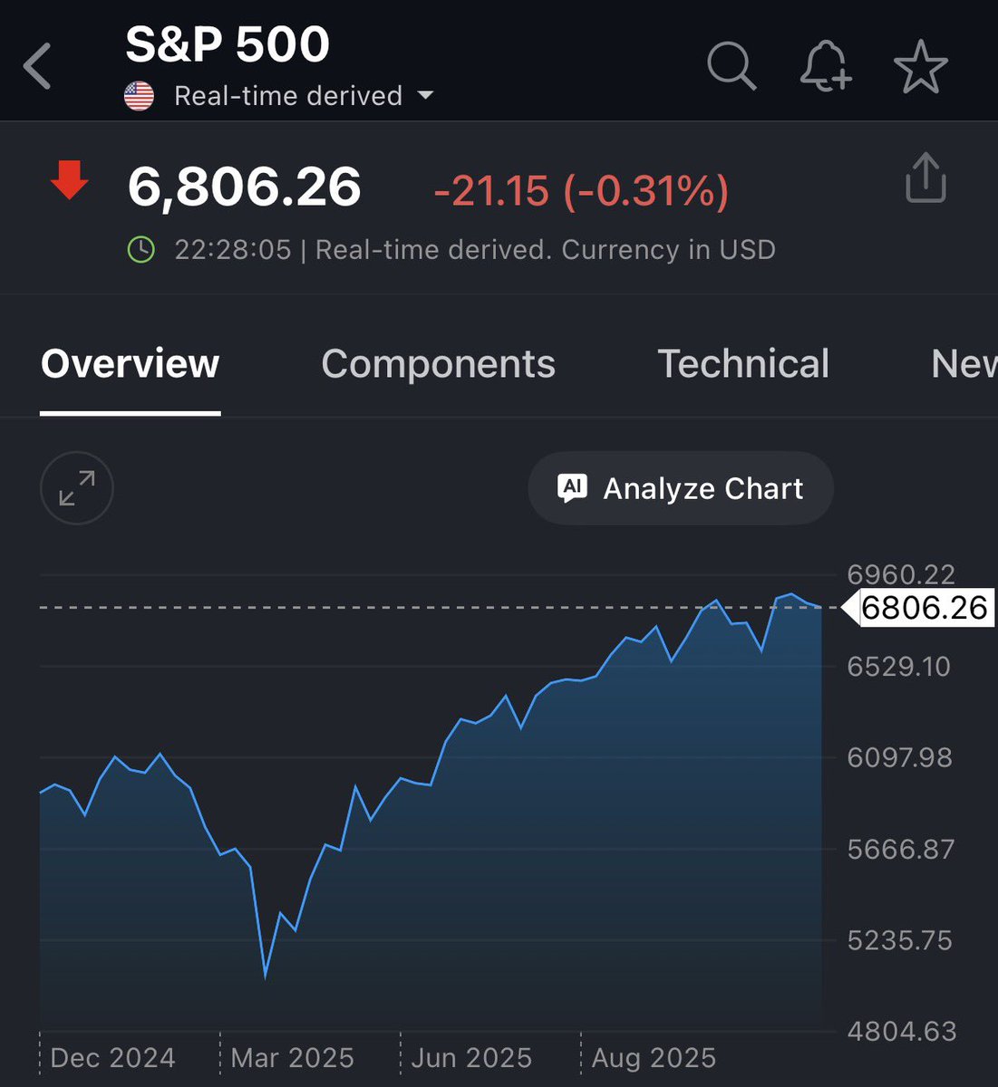Tap the Aug 2025 date label
The height and width of the screenshot is (1087, 998).
coord(654,1058)
